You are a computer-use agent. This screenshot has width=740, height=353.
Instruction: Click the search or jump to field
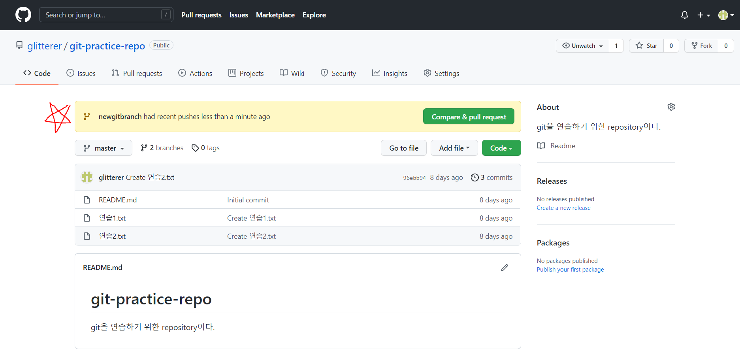(106, 15)
